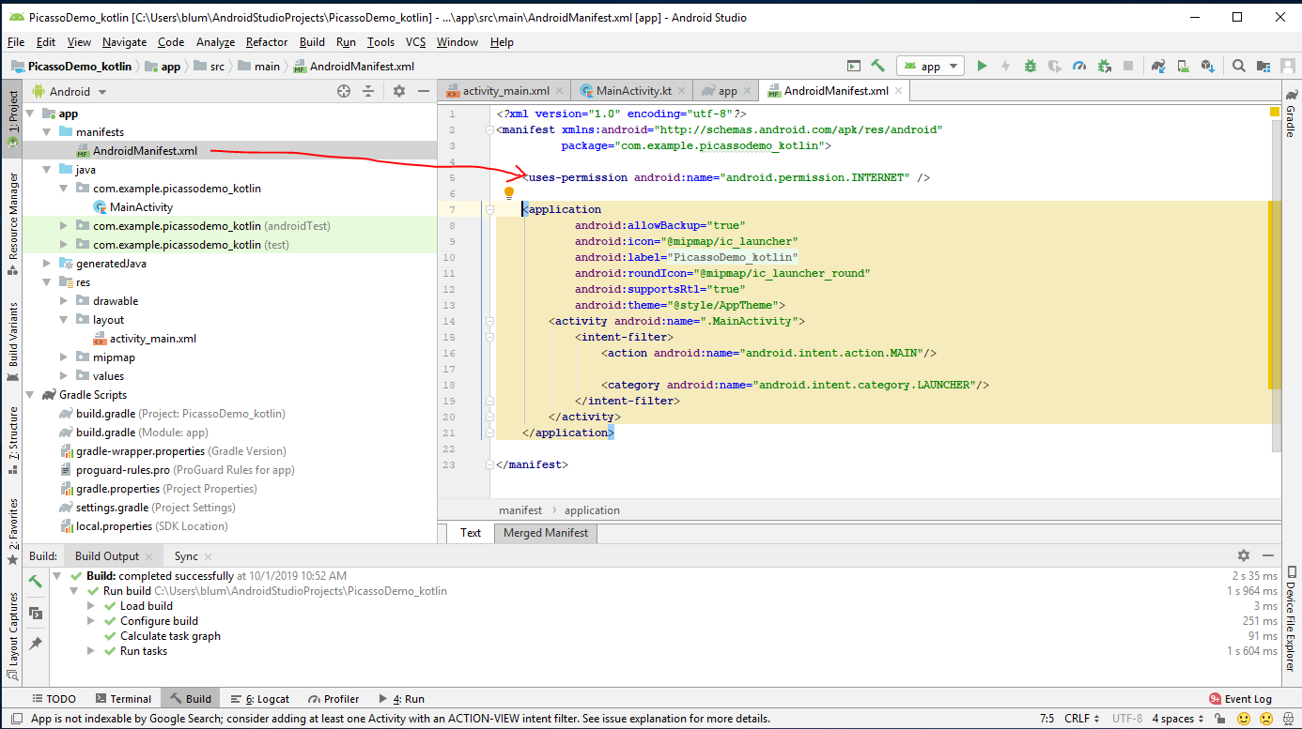The height and width of the screenshot is (729, 1302).
Task: Collapse the manifests folder
Action: pos(47,132)
